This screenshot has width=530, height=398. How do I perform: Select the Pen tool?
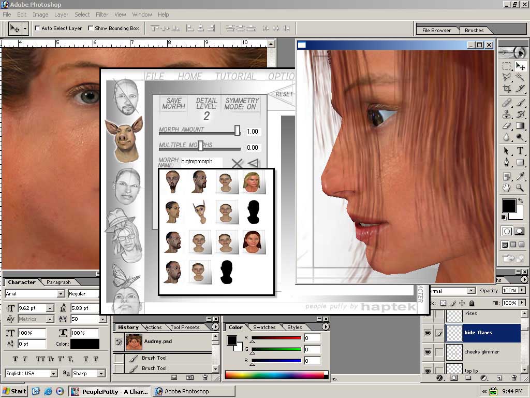coord(506,162)
